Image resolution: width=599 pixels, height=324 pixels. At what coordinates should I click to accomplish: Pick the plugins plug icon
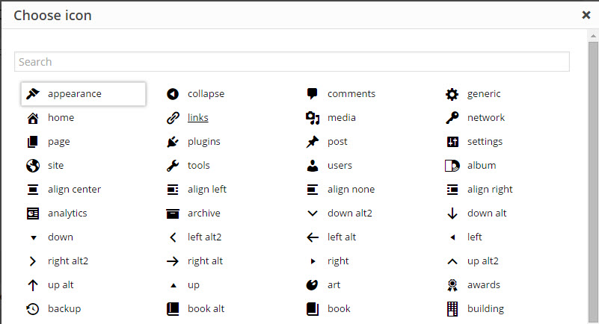(x=173, y=142)
